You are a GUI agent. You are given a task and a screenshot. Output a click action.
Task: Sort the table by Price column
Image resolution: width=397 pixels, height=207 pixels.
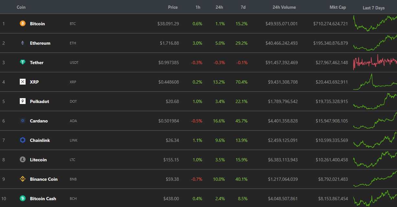(x=173, y=7)
